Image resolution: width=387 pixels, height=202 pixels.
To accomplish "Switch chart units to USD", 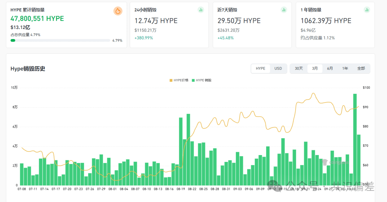I will point(278,68).
